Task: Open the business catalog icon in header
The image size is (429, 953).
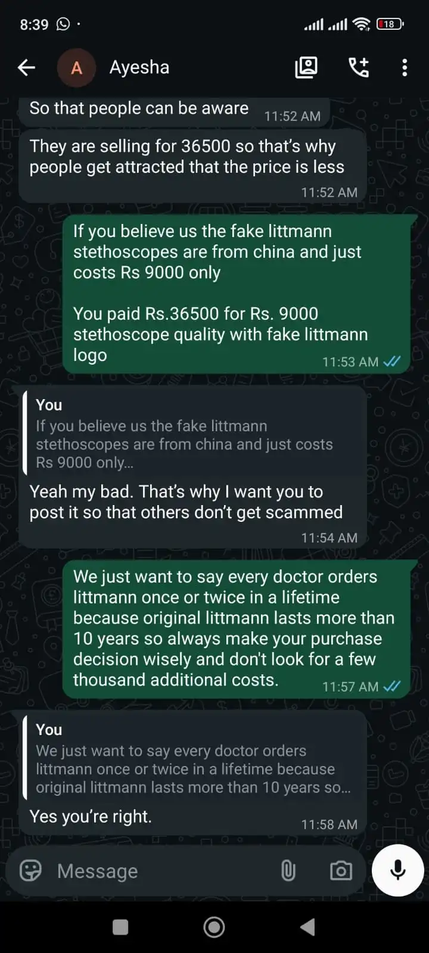Action: point(306,68)
